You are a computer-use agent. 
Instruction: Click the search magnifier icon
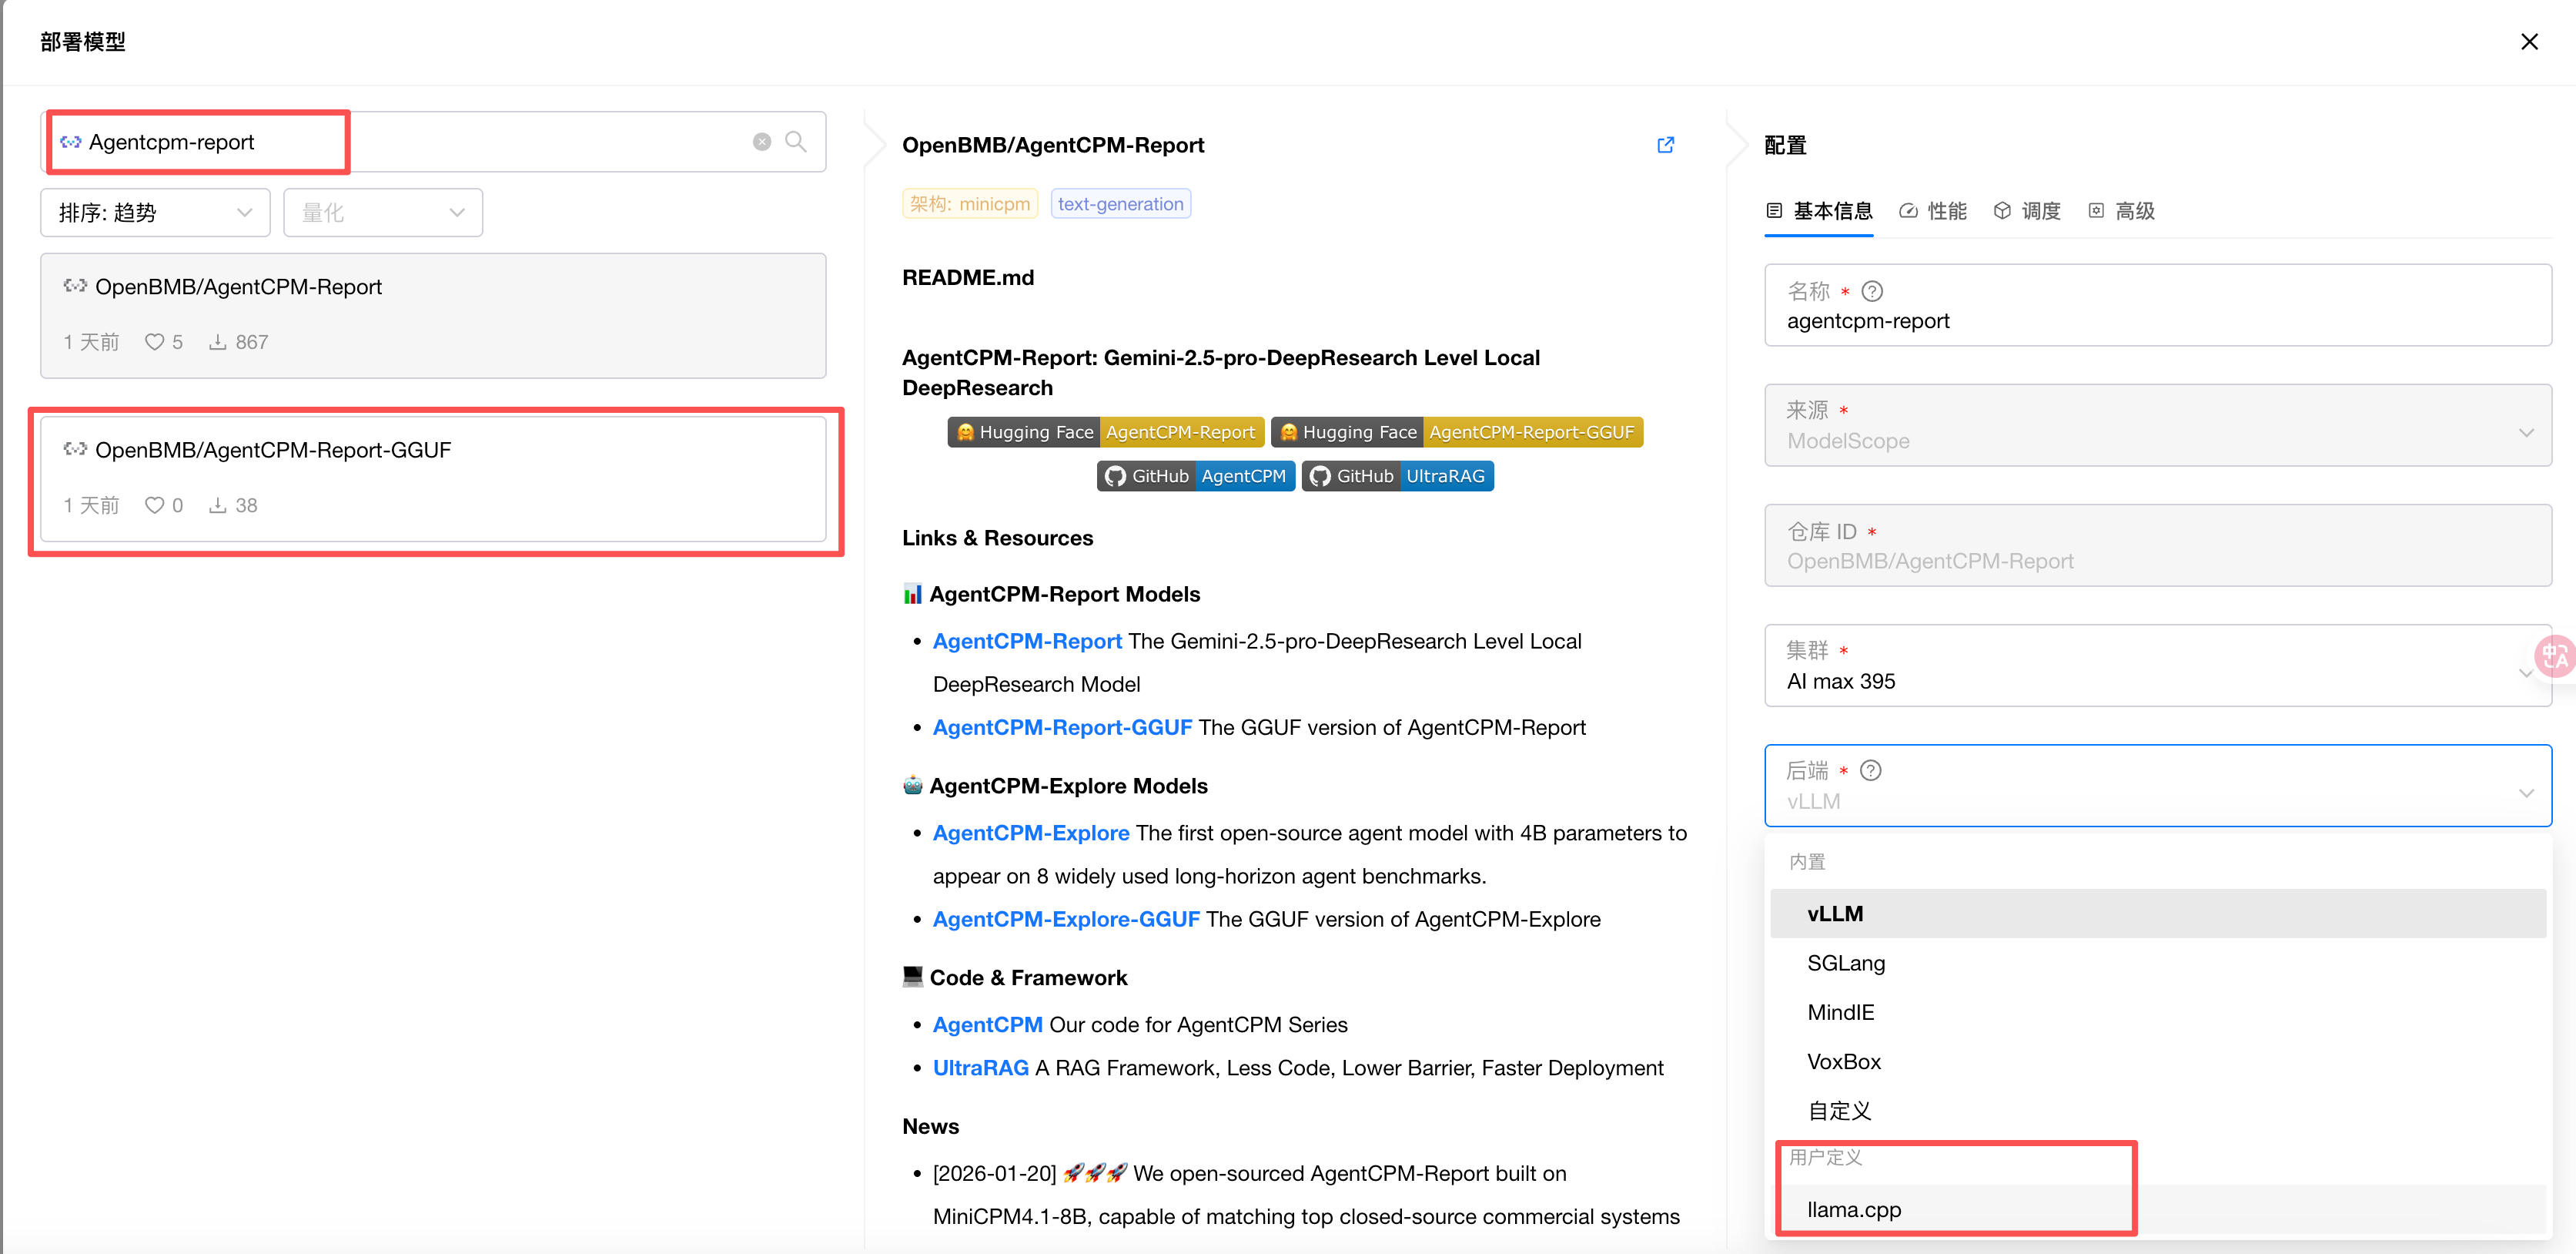(x=795, y=141)
